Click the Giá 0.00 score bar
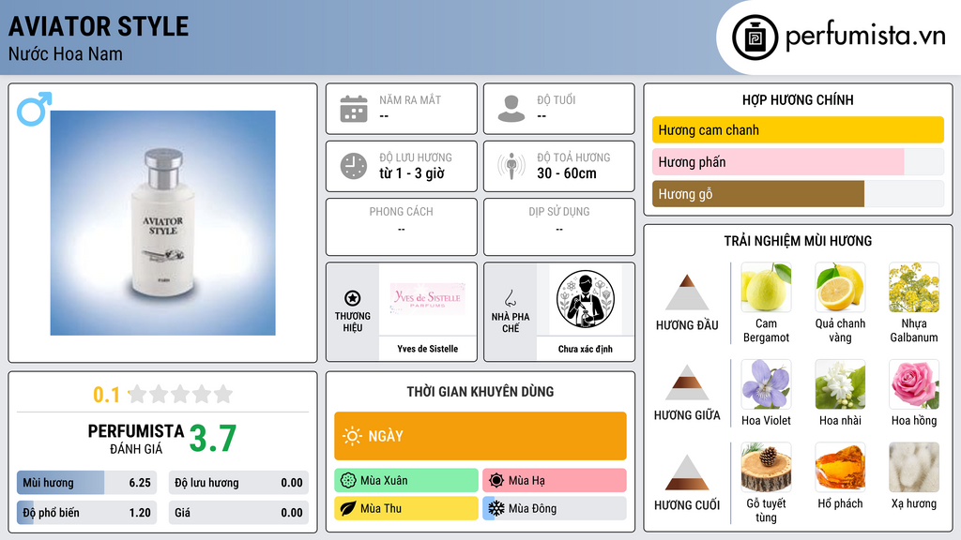The height and width of the screenshot is (540, 961). point(239,513)
